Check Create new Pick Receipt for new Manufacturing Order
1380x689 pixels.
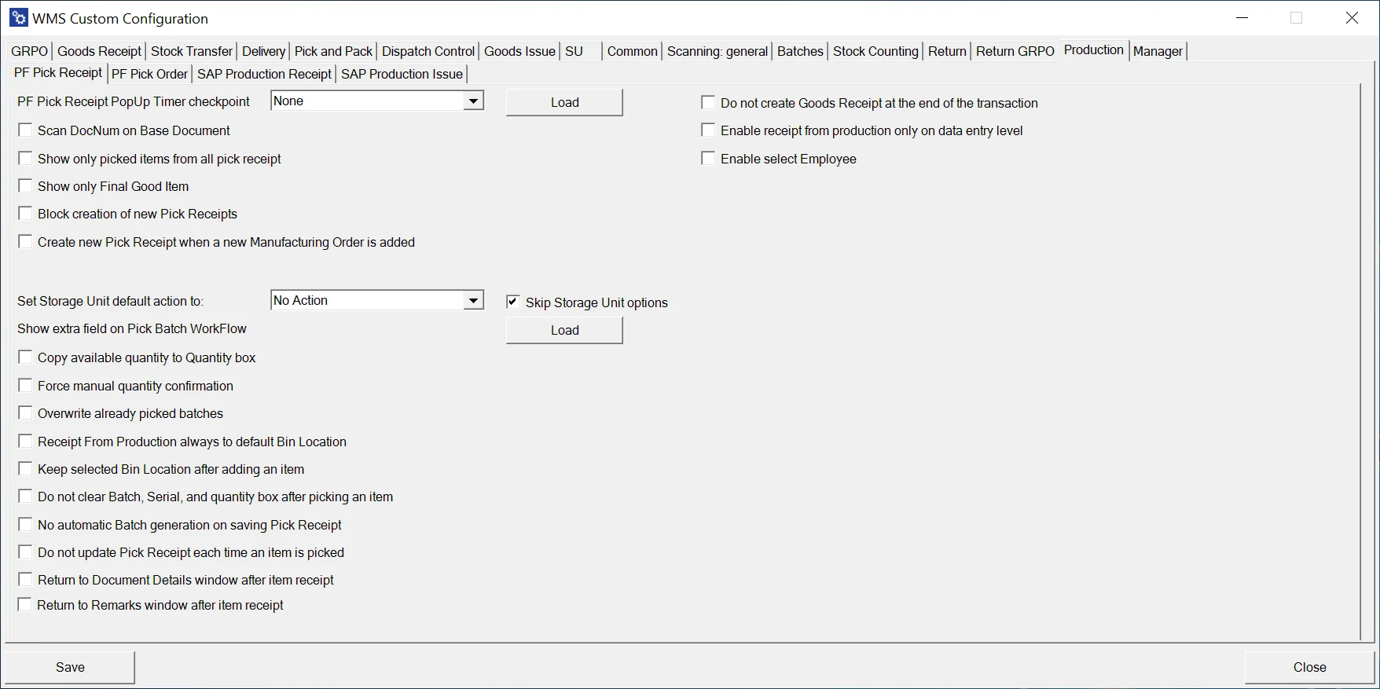25,242
